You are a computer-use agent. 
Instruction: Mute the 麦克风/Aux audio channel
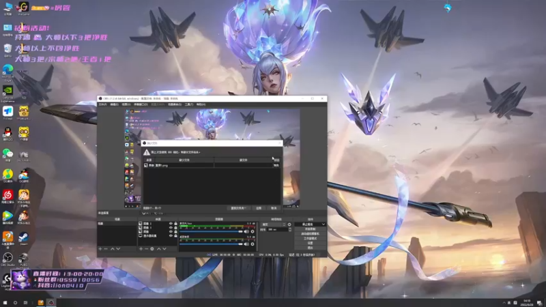246,231
